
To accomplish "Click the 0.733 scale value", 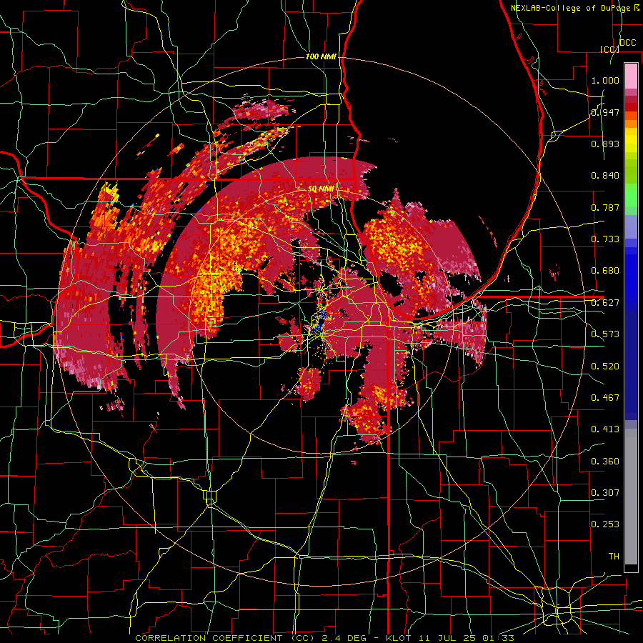I will pos(605,239).
